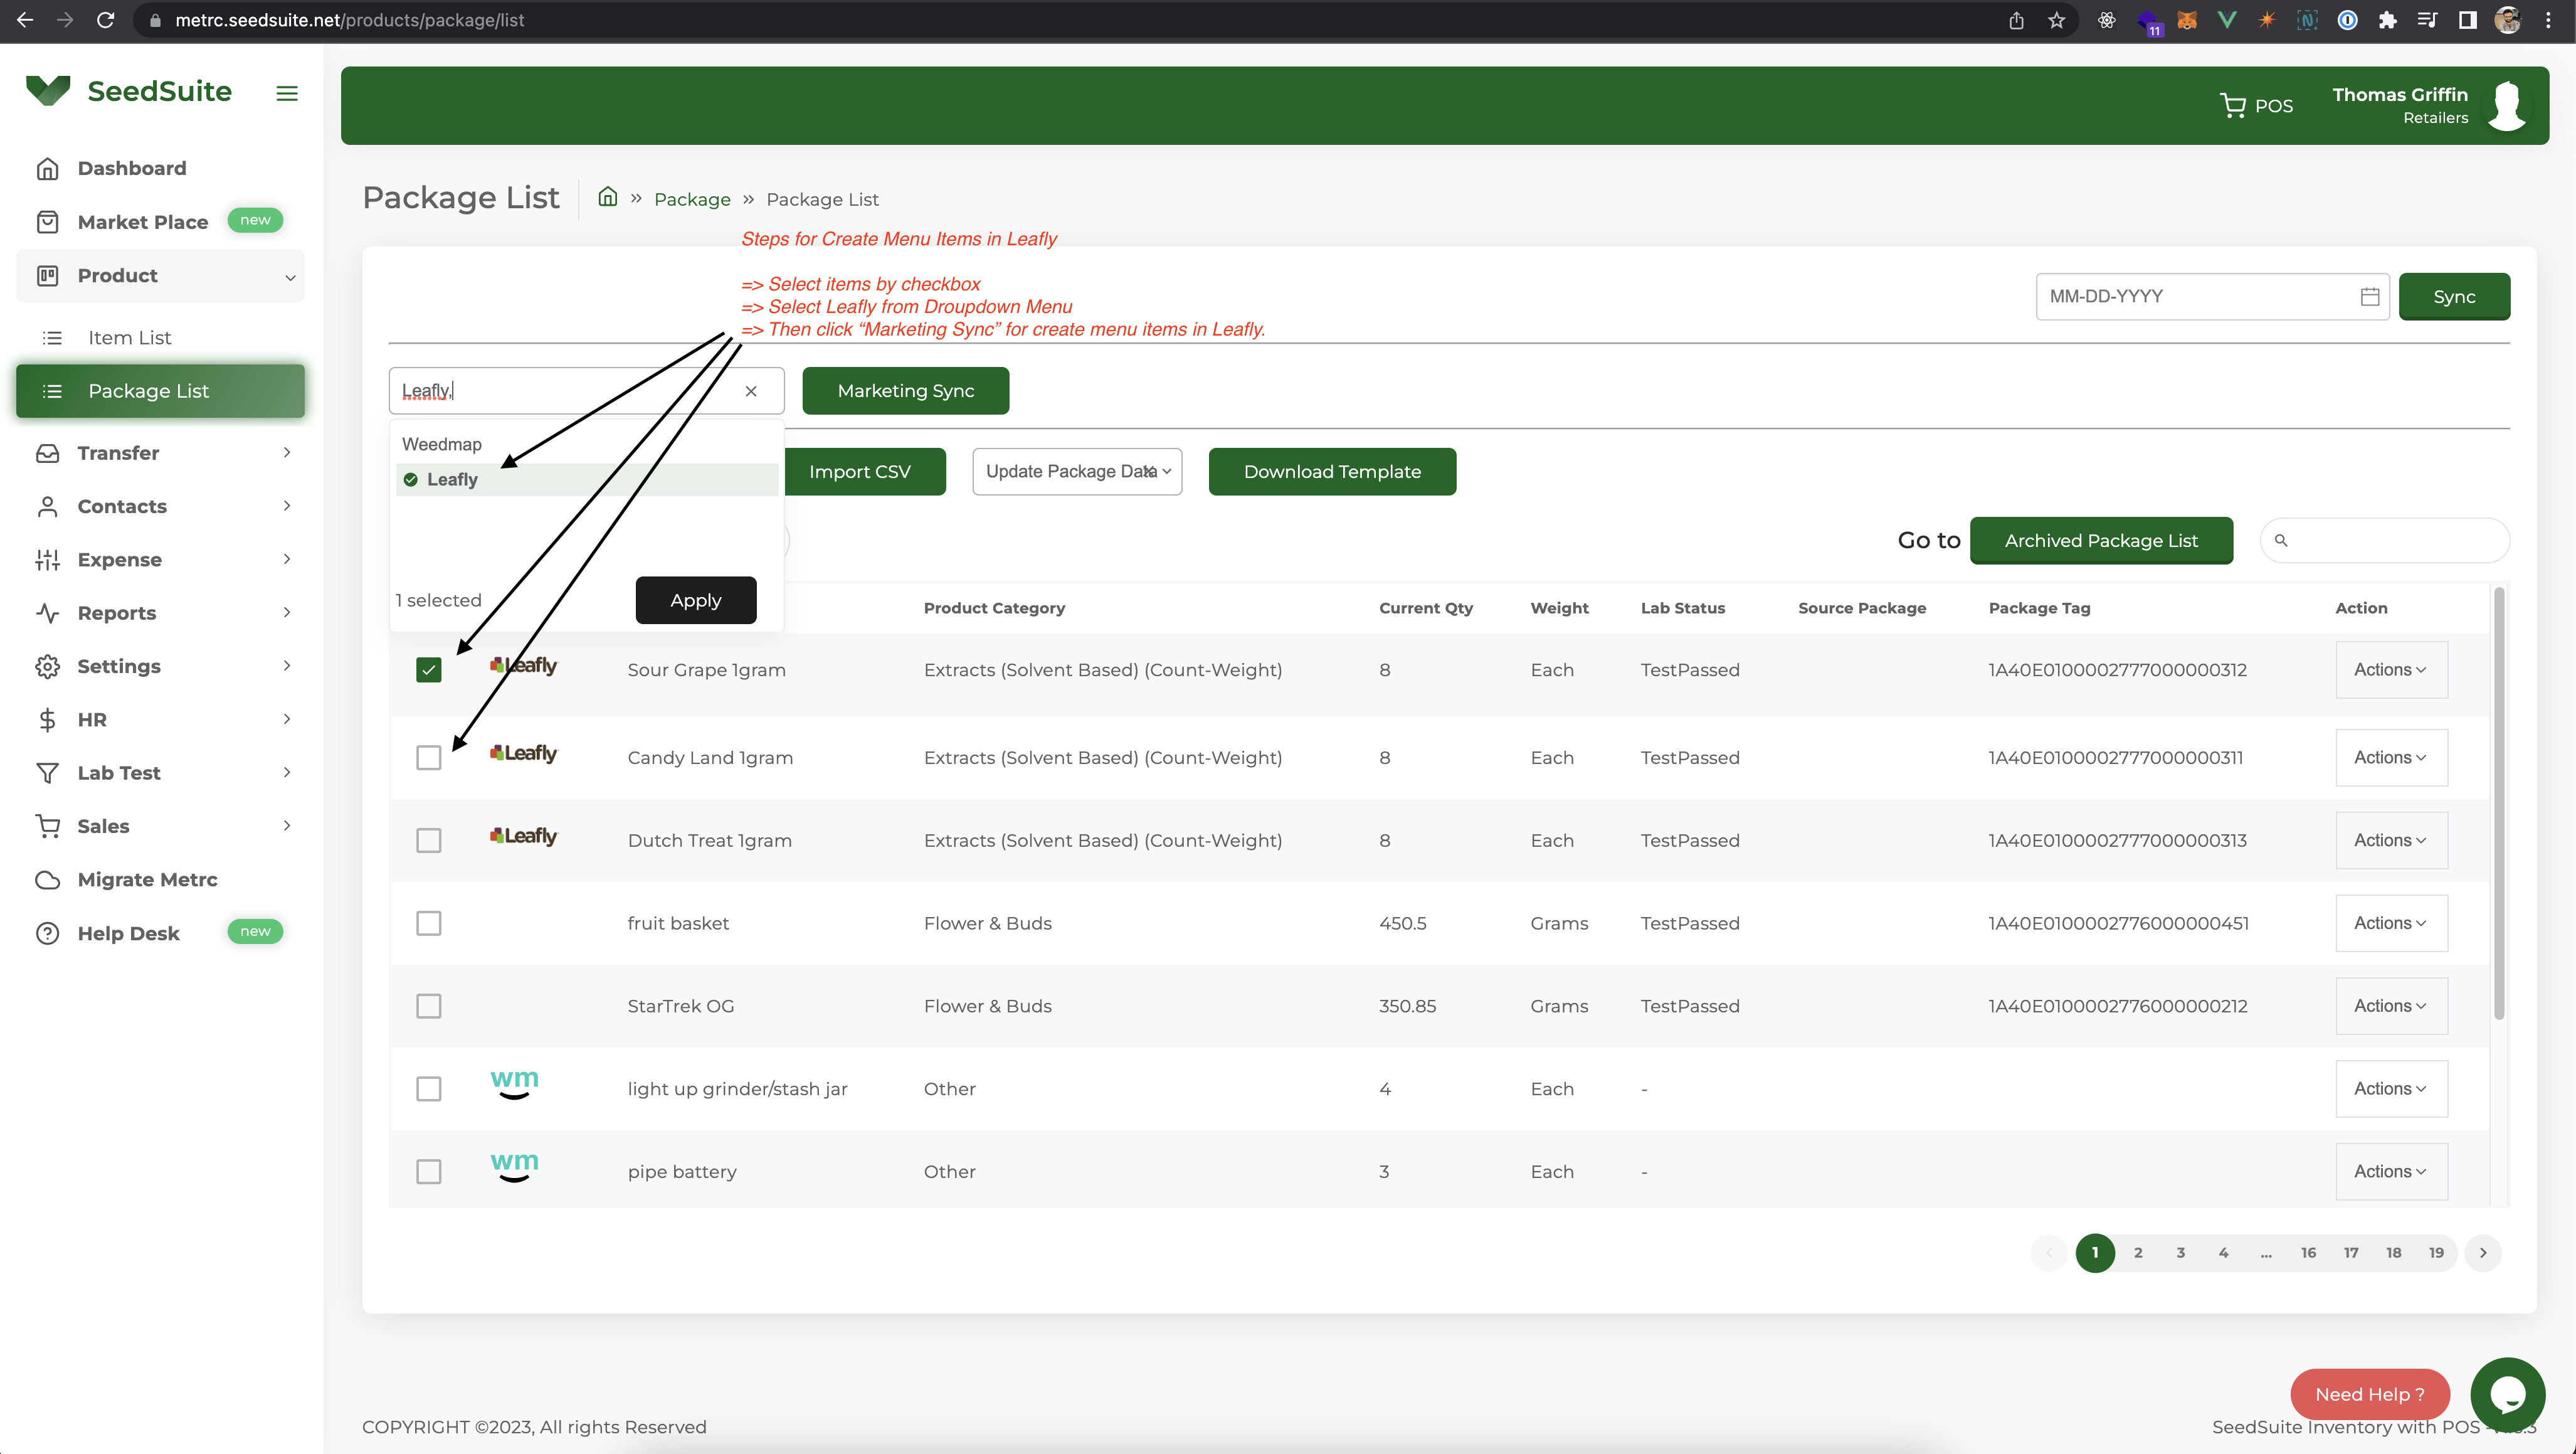This screenshot has width=2576, height=1454.
Task: Click the Leafly logo on Dutch Treat row
Action: pyautogui.click(x=523, y=836)
